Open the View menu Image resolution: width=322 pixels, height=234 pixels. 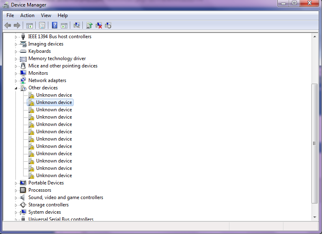pyautogui.click(x=46, y=15)
